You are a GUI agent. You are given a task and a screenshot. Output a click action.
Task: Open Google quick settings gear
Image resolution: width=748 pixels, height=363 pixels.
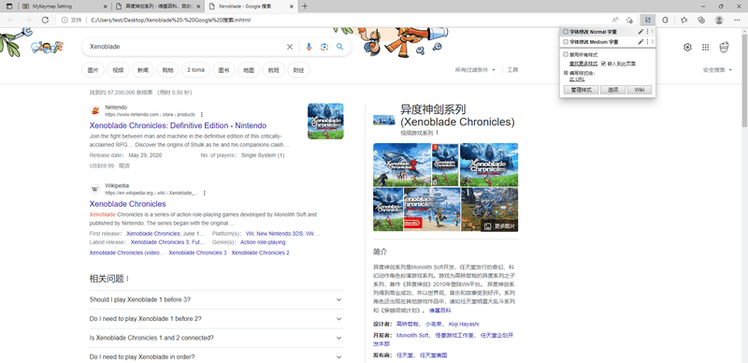point(687,47)
